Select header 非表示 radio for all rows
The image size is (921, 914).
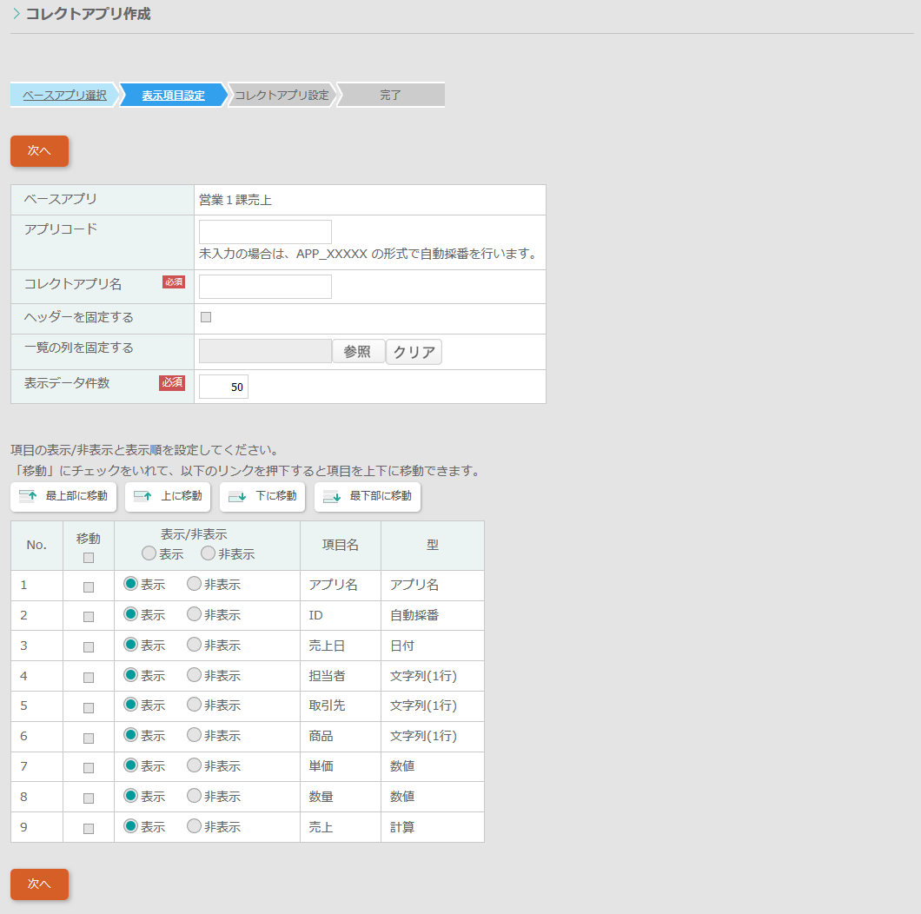pos(208,553)
